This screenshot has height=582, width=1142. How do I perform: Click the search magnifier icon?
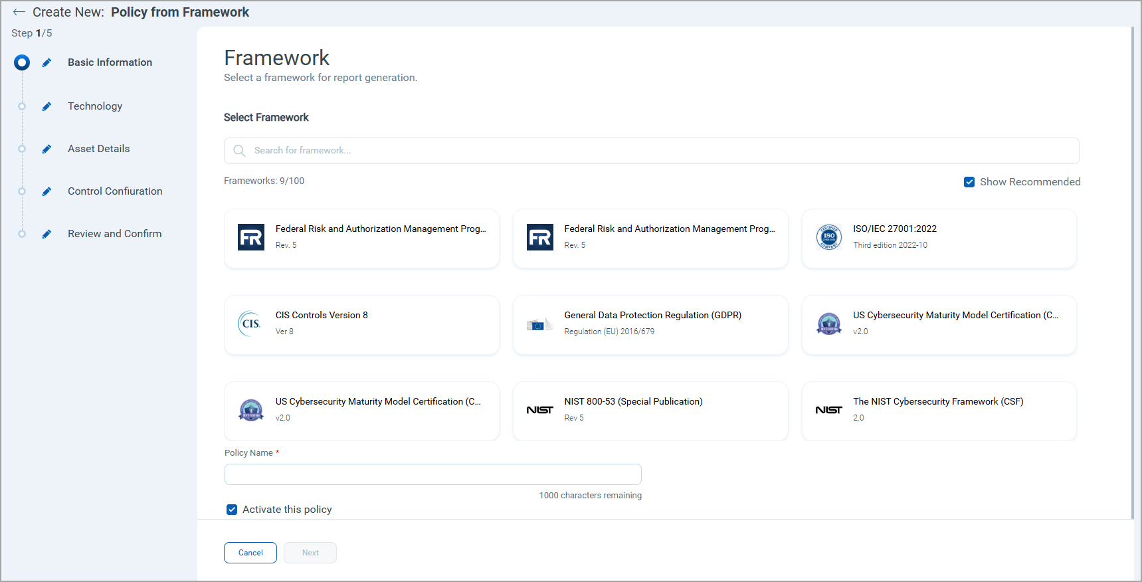pos(239,151)
